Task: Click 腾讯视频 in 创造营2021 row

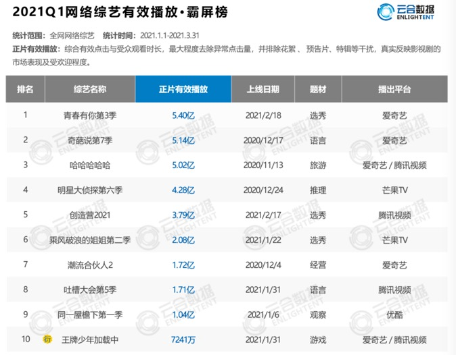Action: pos(394,215)
